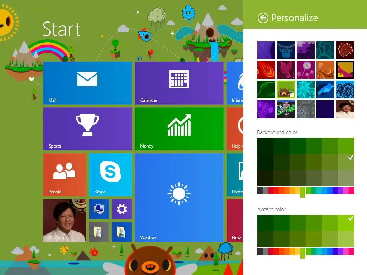The width and height of the screenshot is (367, 275).
Task: Select the dark green leaf background thumbnail
Action: point(266,90)
